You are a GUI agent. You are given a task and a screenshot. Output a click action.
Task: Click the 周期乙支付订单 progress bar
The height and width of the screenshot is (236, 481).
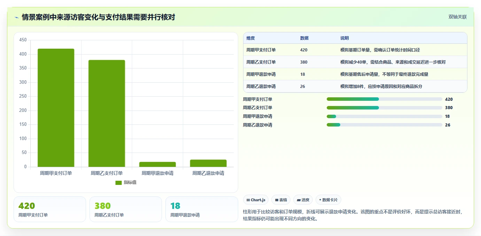(385, 108)
